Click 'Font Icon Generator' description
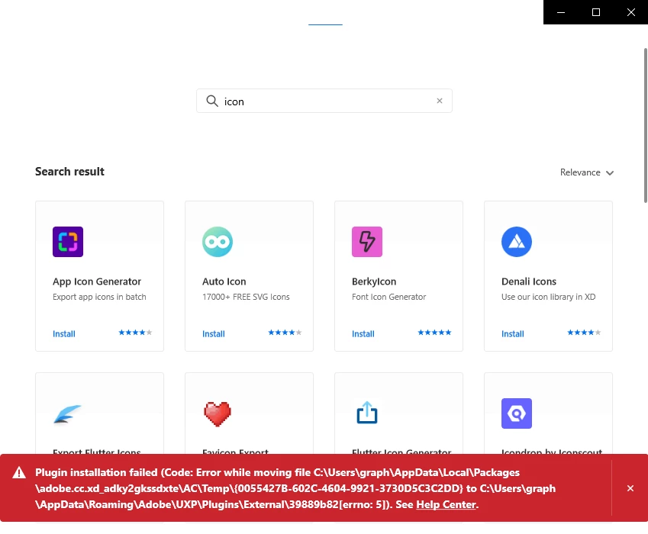 click(389, 297)
